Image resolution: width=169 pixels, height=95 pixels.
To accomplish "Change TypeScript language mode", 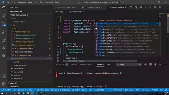I will (x=118, y=90).
